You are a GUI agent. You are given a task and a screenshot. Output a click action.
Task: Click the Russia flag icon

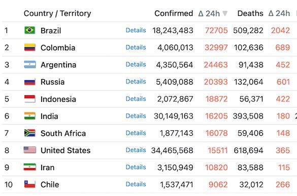point(30,82)
